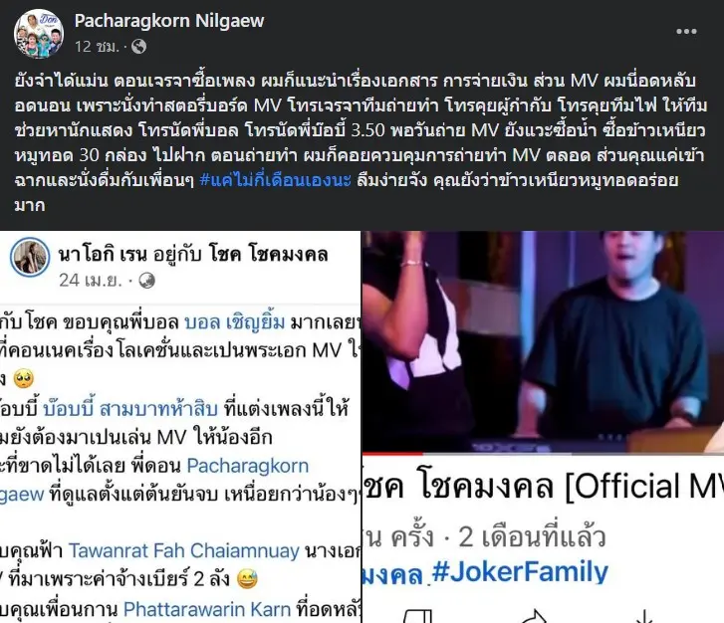Click นาโอกิ เรน's circular avatar
724x623 pixels.
30,258
